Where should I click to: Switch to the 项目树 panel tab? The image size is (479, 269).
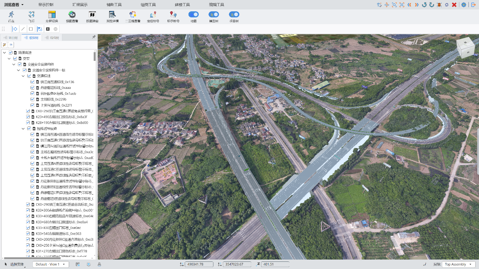click(11, 38)
